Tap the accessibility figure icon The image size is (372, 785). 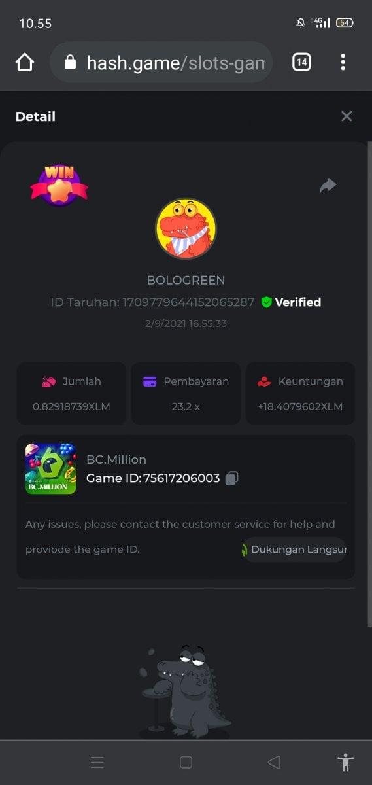345,762
